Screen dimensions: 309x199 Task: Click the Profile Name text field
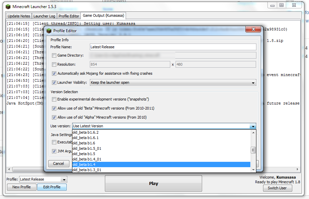(x=173, y=47)
